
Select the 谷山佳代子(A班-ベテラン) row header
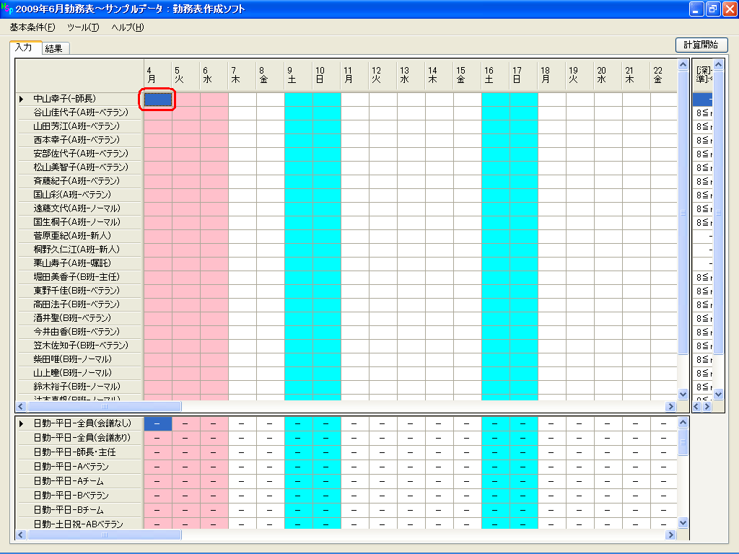pos(79,113)
